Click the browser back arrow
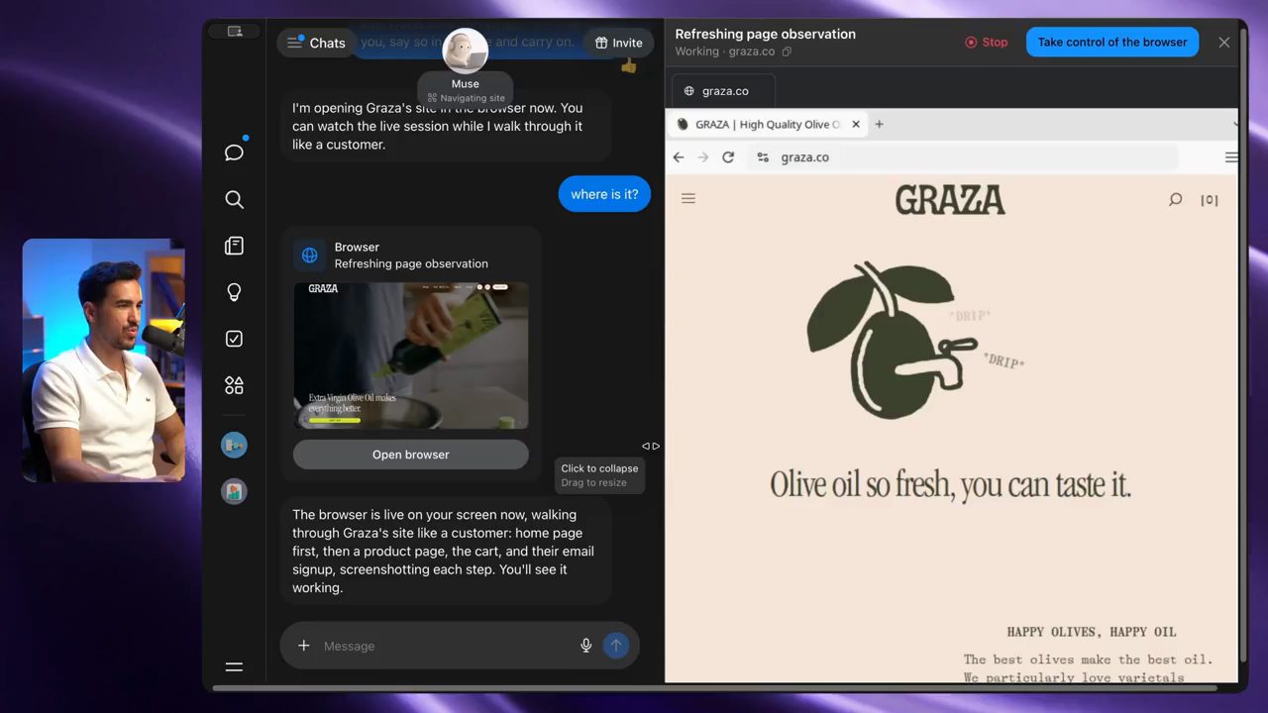1268x713 pixels. coord(679,157)
